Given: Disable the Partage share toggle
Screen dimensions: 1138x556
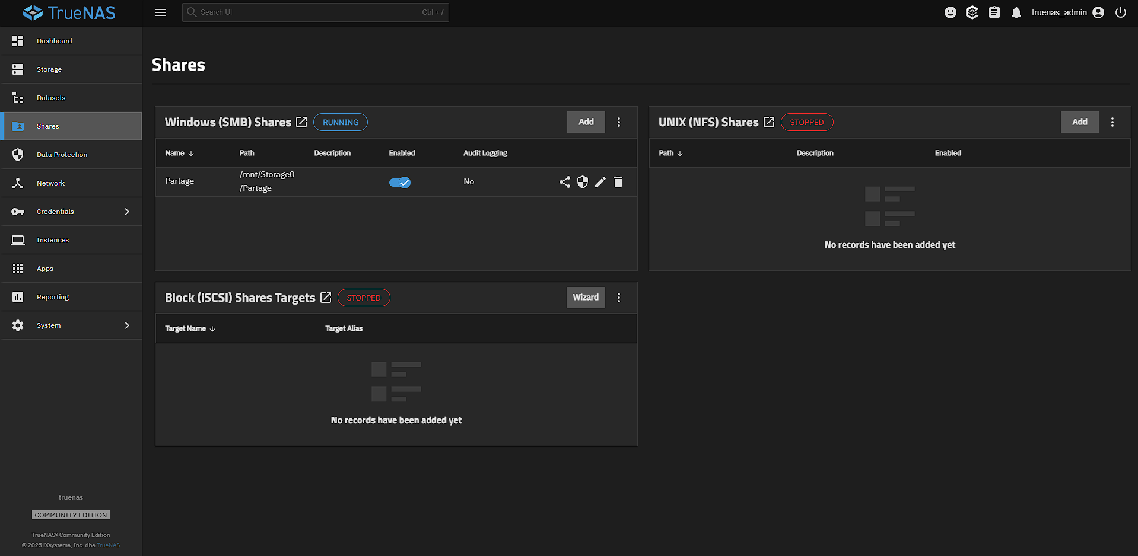Looking at the screenshot, I should pyautogui.click(x=400, y=183).
